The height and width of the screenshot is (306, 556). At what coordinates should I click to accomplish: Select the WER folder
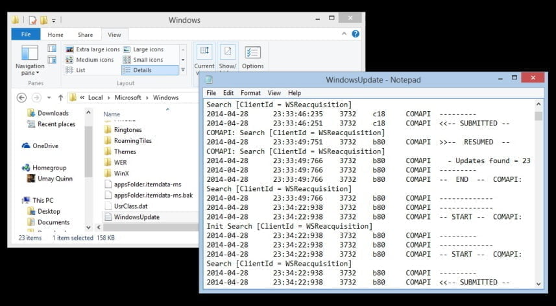tap(115, 162)
